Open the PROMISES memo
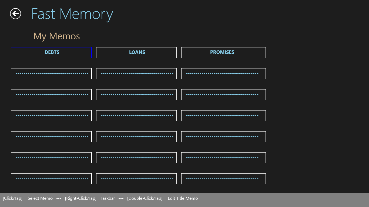 tap(223, 52)
